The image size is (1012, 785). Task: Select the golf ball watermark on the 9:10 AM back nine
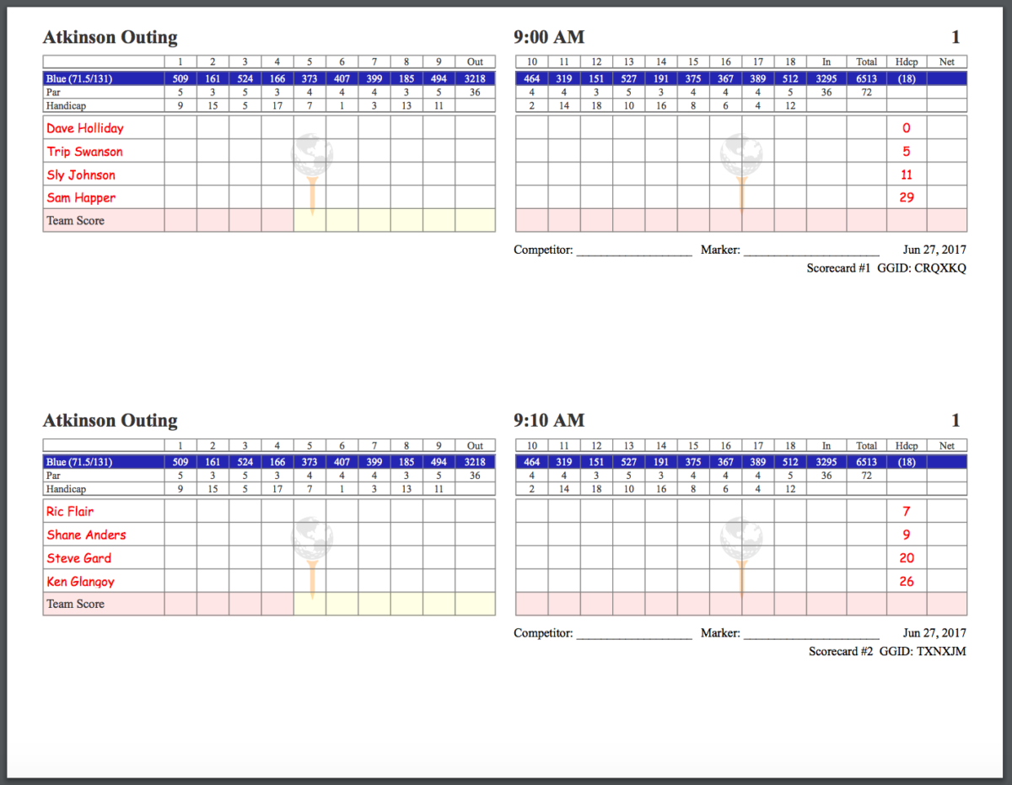[x=741, y=538]
